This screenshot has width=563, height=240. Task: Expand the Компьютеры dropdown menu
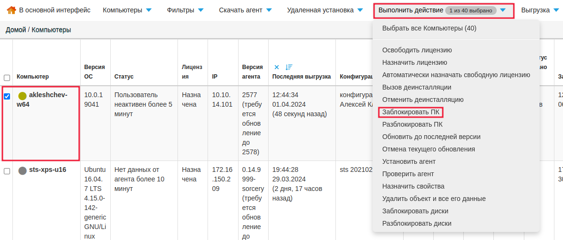127,10
